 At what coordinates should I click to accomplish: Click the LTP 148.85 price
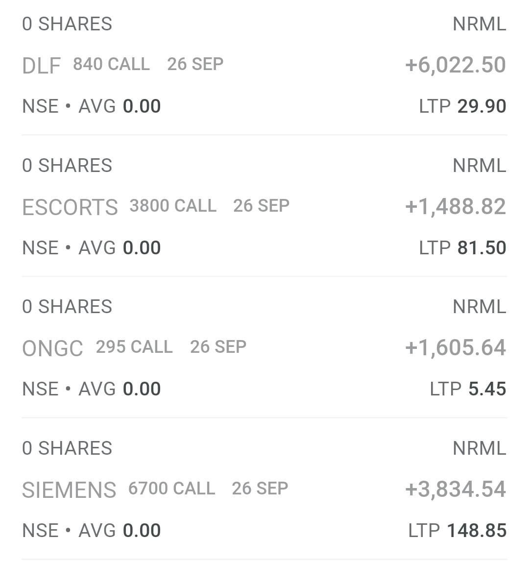tap(457, 531)
